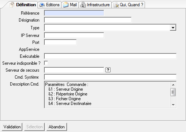Click the Mail tab envelope icon
Screen dimensions: 186x132
click(x=66, y=5)
